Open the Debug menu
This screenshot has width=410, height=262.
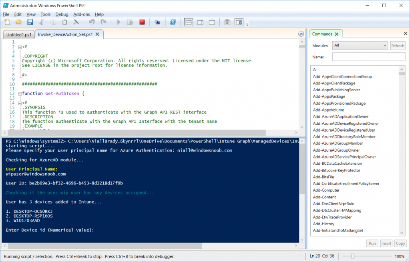point(62,14)
